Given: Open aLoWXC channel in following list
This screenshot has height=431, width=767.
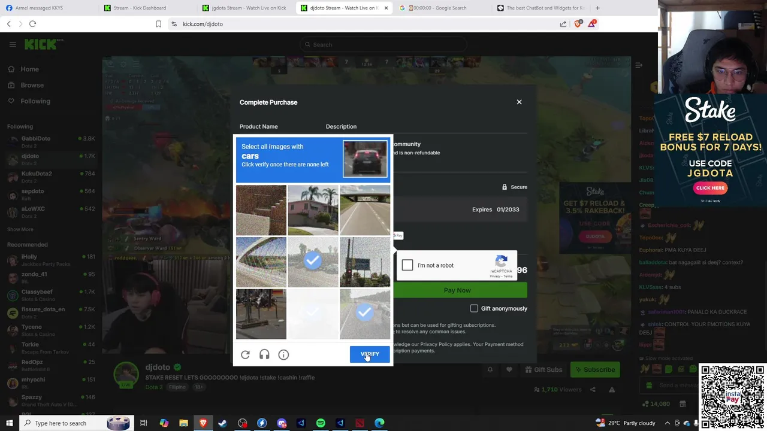Looking at the screenshot, I should (x=51, y=211).
